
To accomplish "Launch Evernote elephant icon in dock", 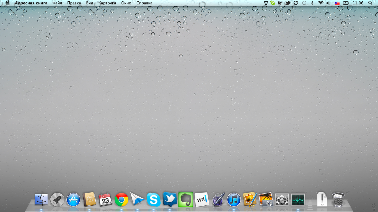I will tap(186, 200).
